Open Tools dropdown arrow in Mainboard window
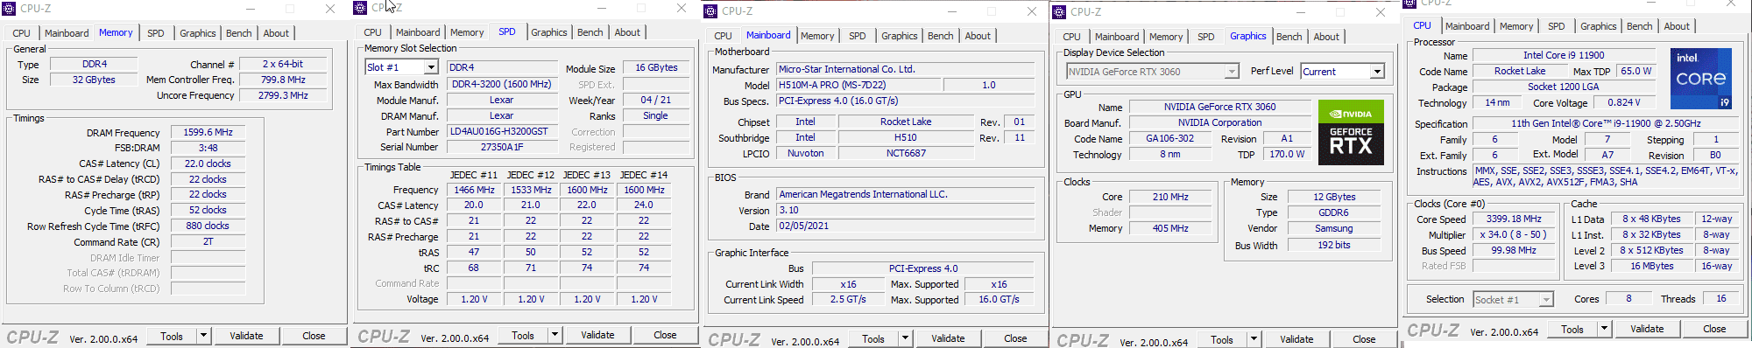Screen dimensions: 1752x348 pos(905,338)
